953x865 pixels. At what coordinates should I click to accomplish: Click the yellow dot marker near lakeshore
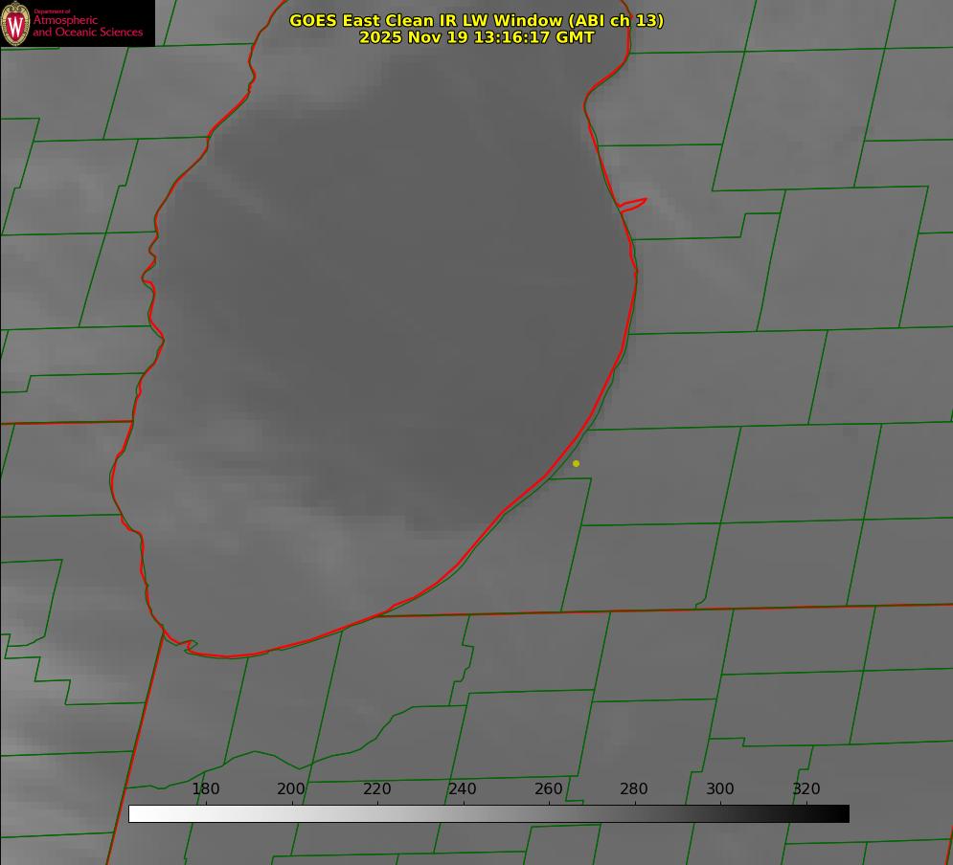click(576, 463)
